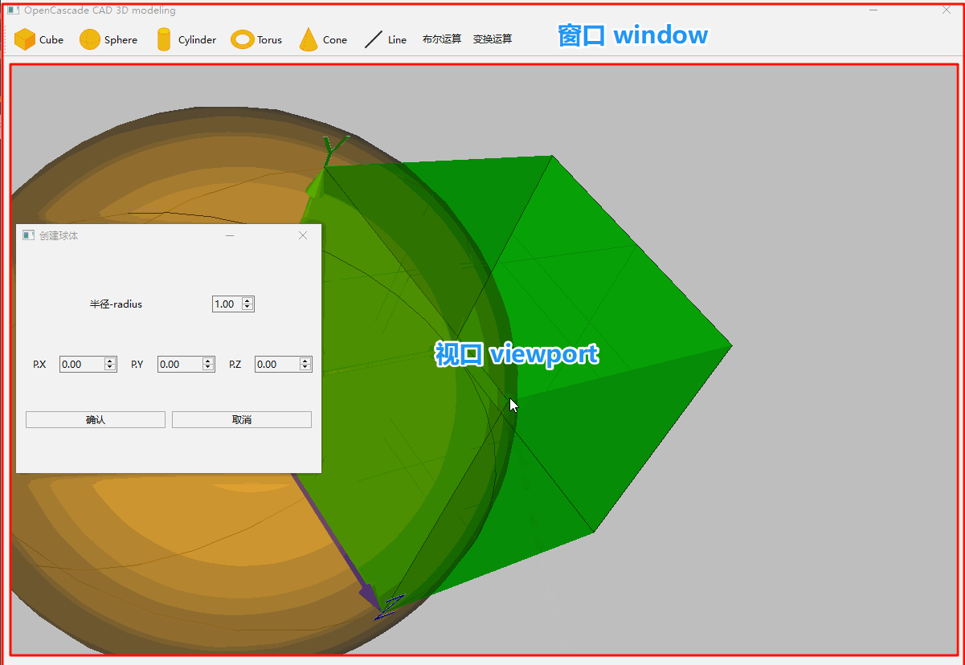Image resolution: width=965 pixels, height=665 pixels.
Task: Click the 确认 button in sphere dialog
Action: point(96,420)
